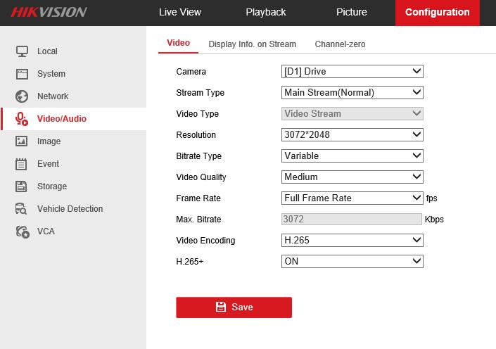The image size is (496, 349).
Task: Change the Bitrate Type dropdown
Action: coord(352,156)
